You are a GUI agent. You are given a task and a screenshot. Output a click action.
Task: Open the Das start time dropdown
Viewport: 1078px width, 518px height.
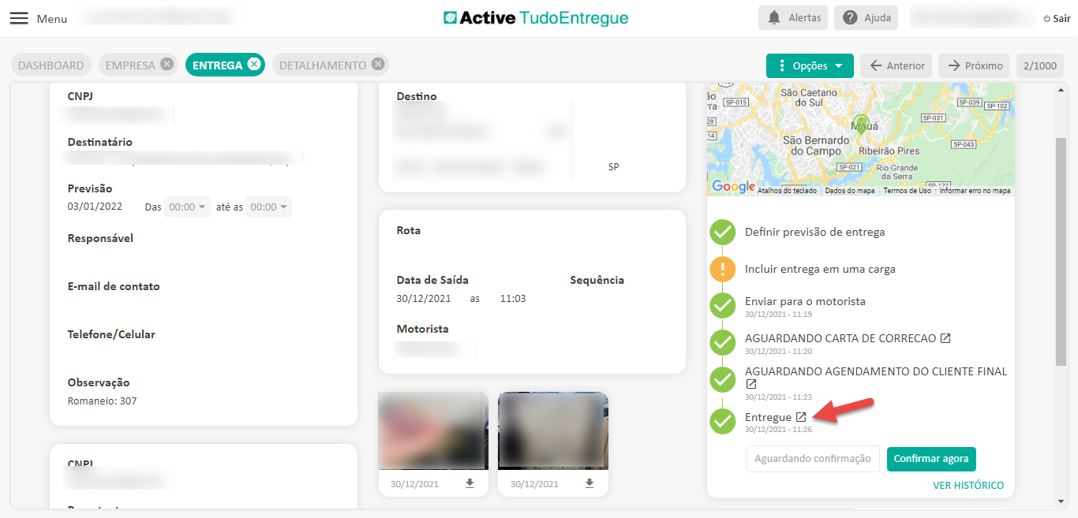click(x=188, y=207)
